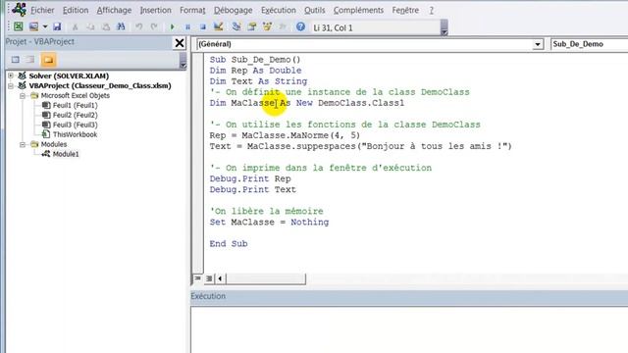Click the Toolbox icon in the toolbar

coord(283,26)
